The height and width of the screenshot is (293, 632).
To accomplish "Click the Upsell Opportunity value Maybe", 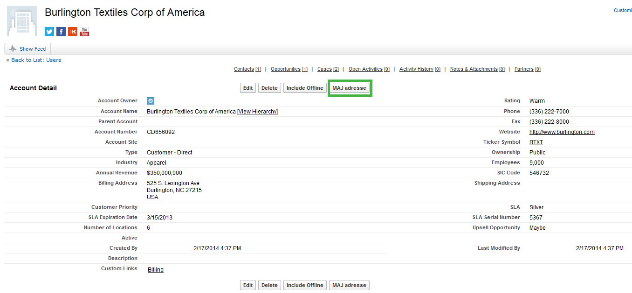I will (537, 228).
